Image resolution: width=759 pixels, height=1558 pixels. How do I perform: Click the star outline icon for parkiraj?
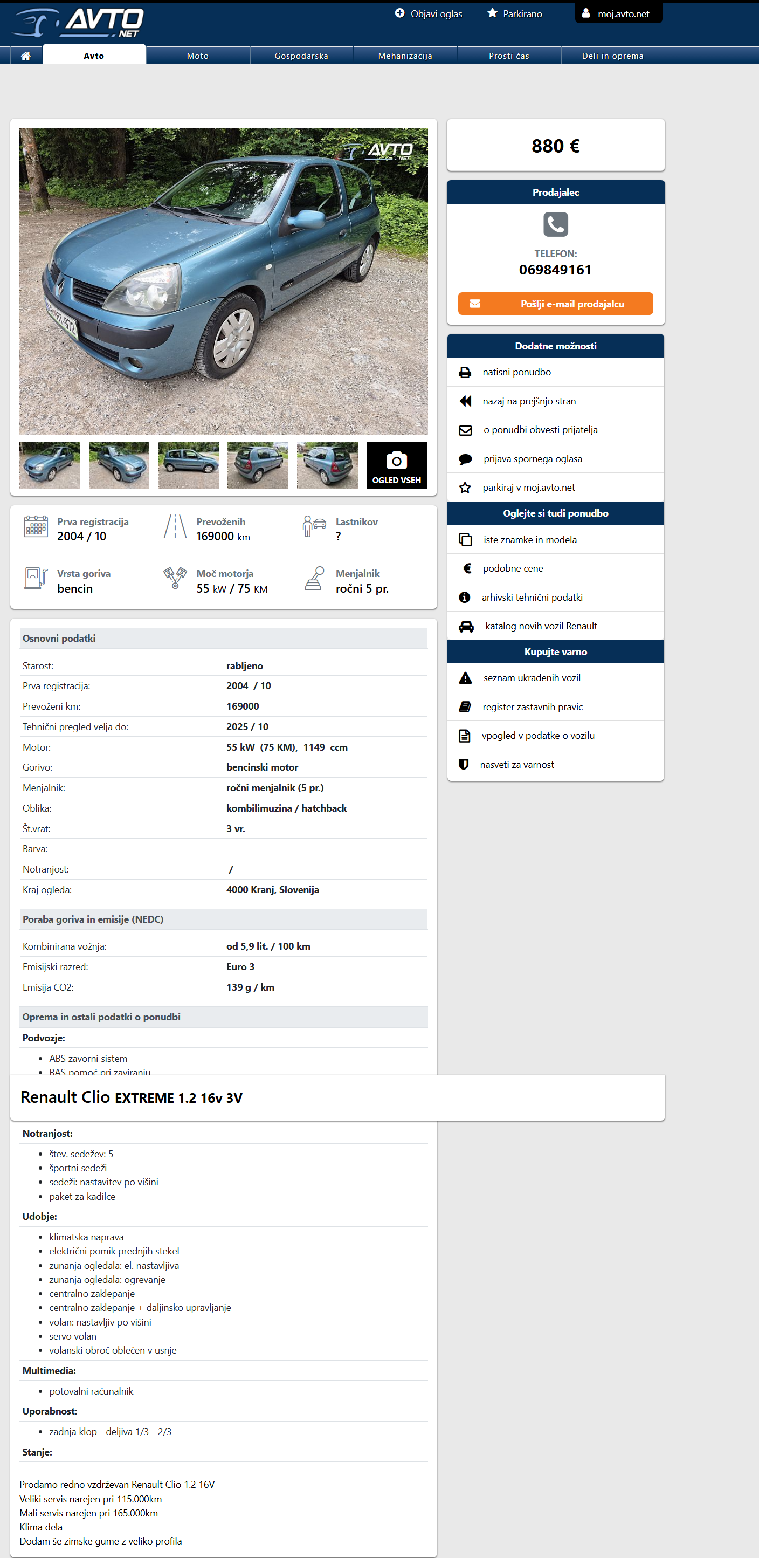pyautogui.click(x=465, y=488)
